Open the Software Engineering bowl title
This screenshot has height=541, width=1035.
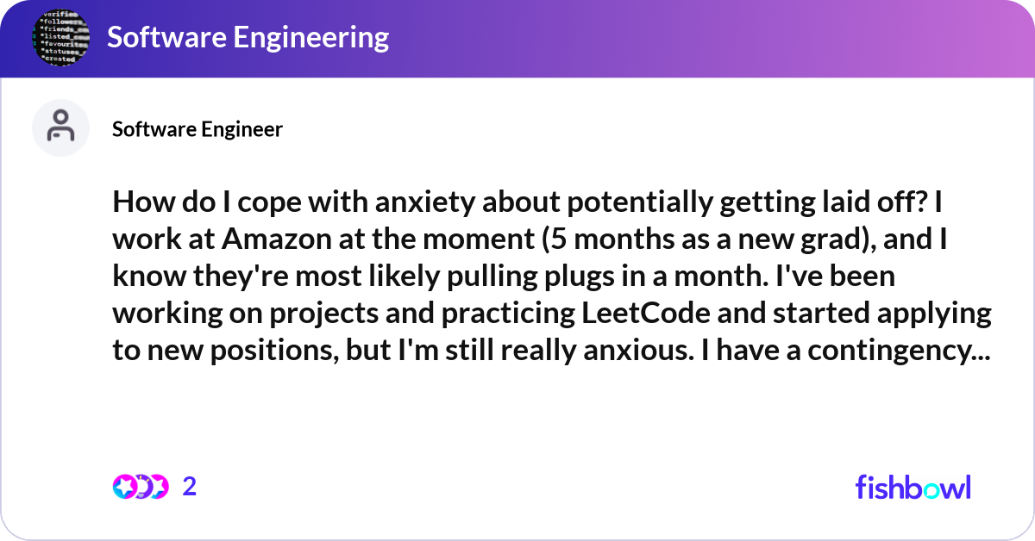click(247, 37)
